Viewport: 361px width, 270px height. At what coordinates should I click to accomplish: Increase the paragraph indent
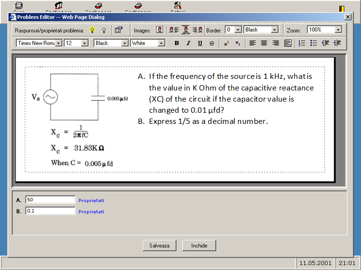click(337, 43)
